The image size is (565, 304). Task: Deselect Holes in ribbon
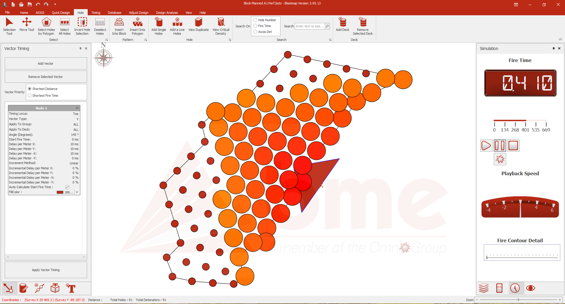[x=100, y=26]
